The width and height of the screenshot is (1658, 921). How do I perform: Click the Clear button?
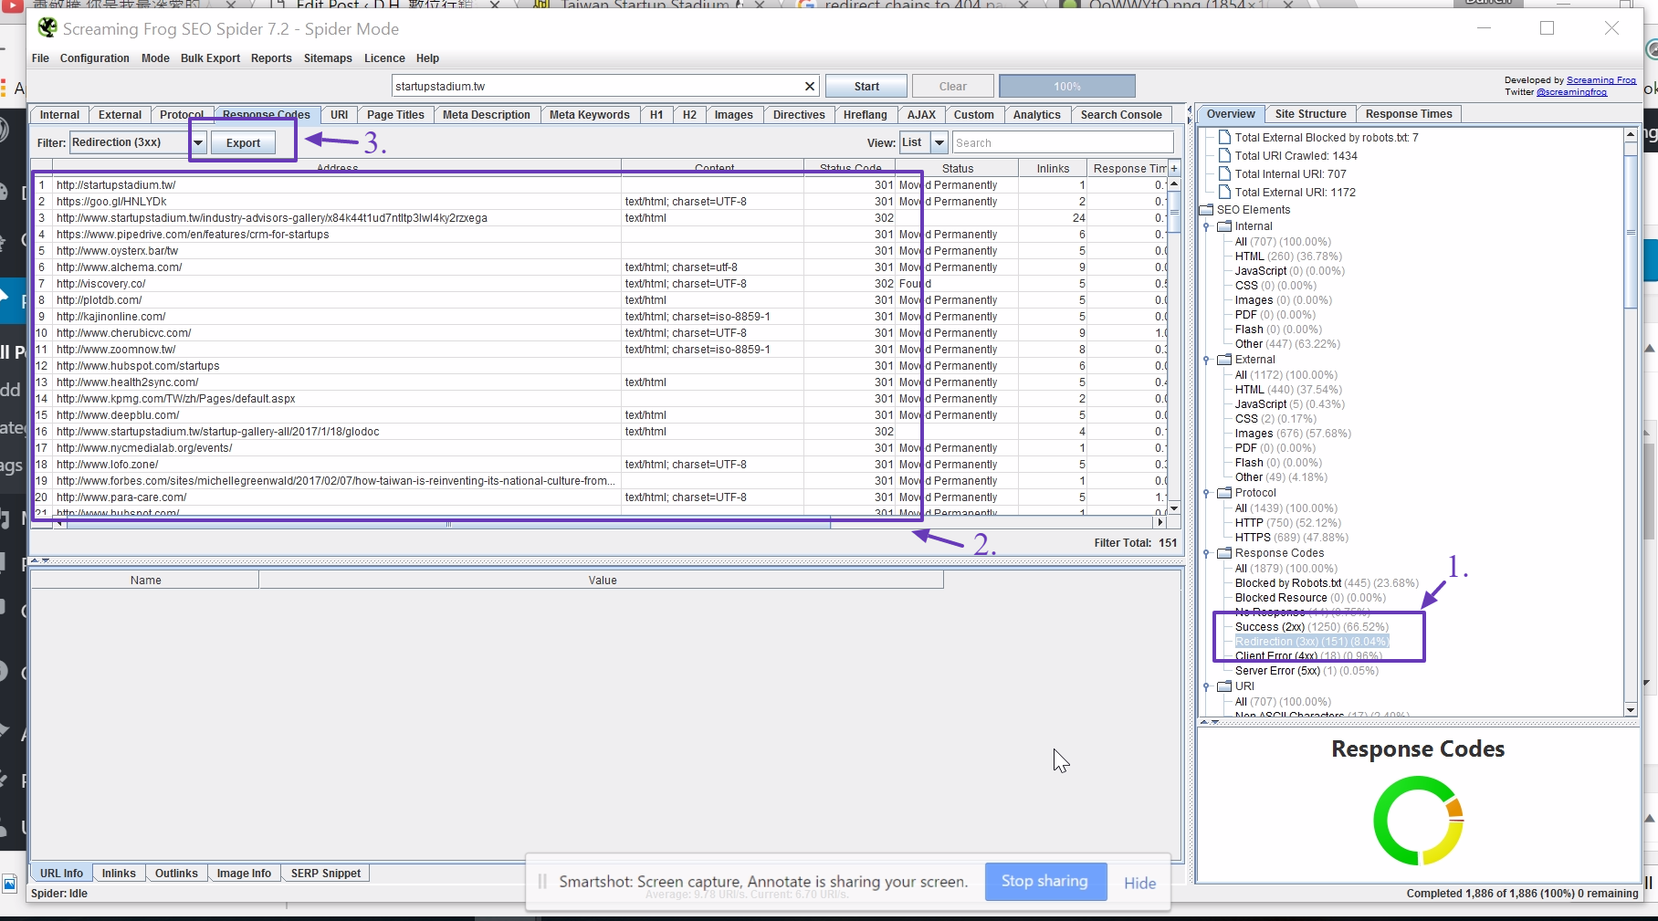(x=952, y=87)
